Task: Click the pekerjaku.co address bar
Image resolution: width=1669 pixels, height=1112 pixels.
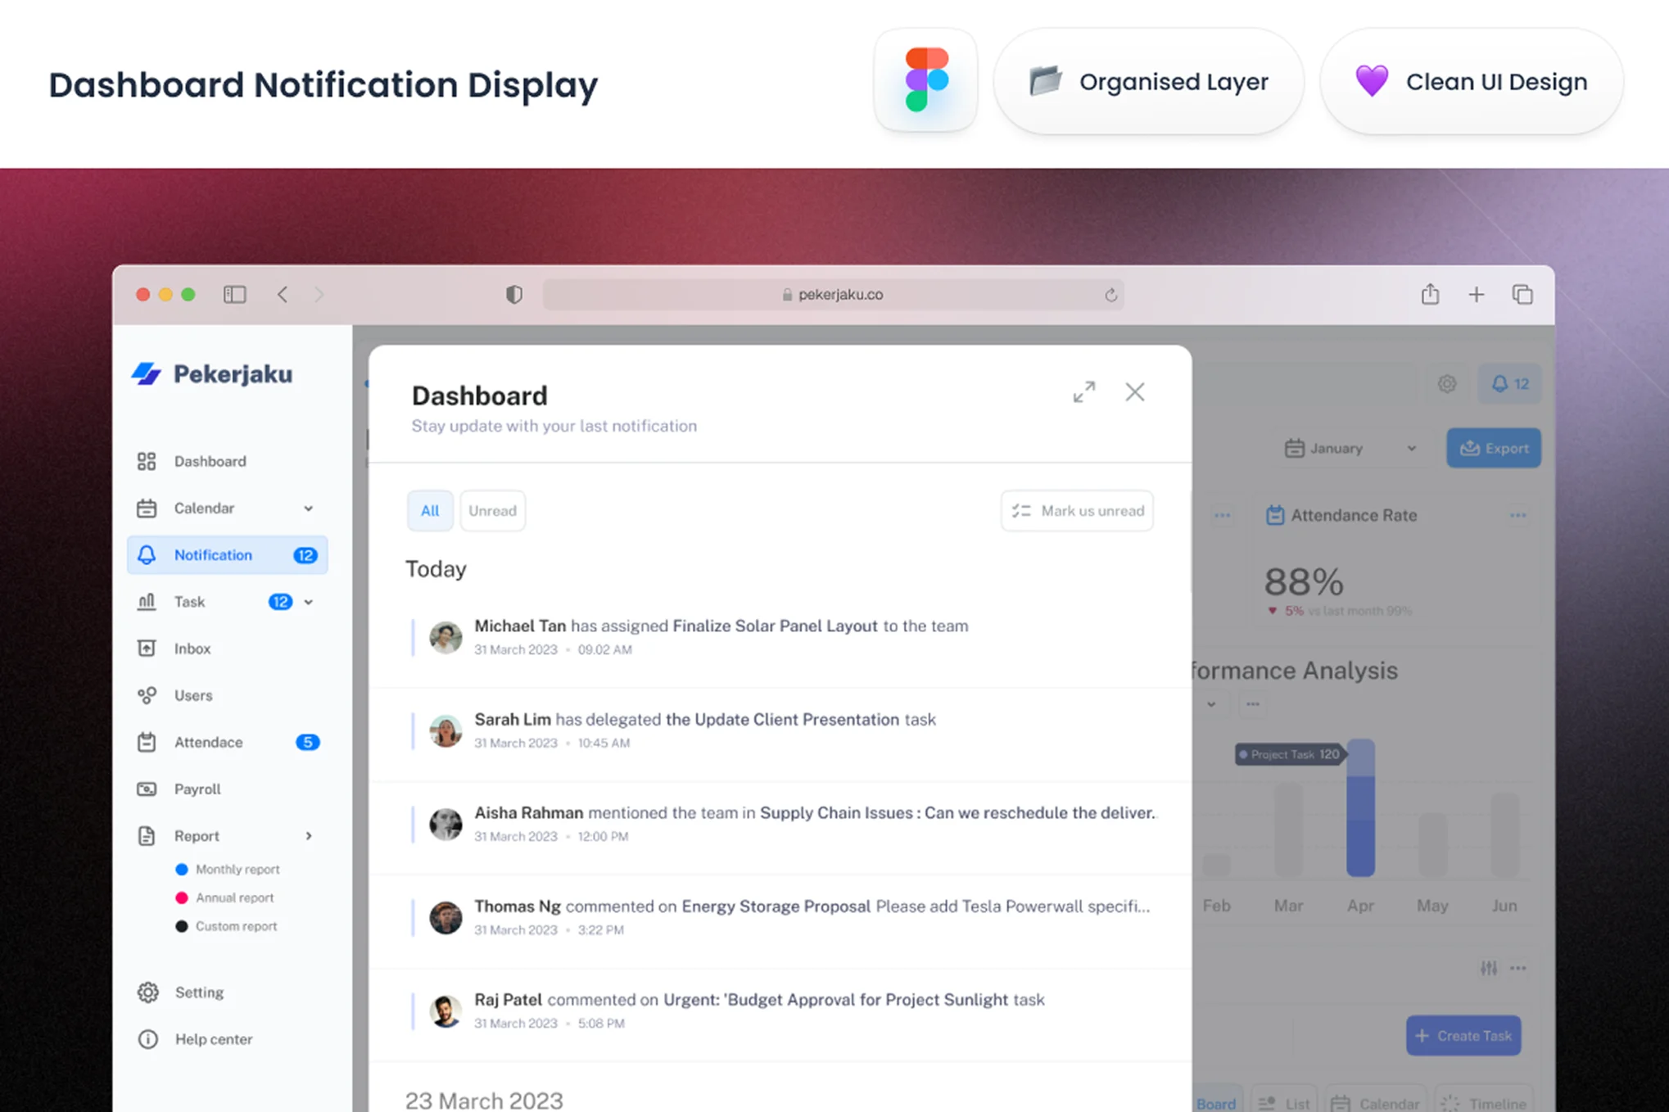Action: [833, 294]
